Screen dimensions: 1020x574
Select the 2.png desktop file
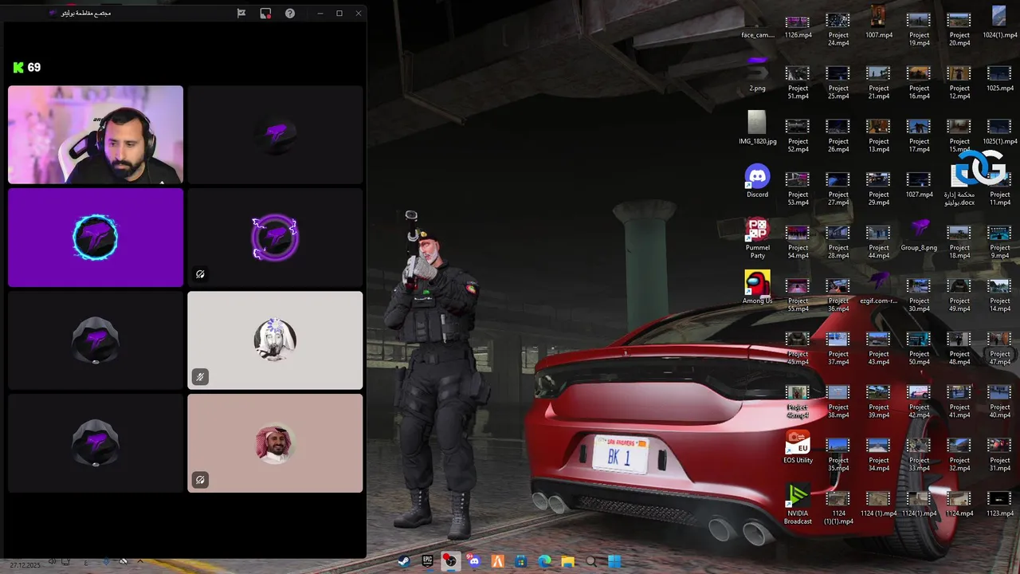(x=757, y=76)
